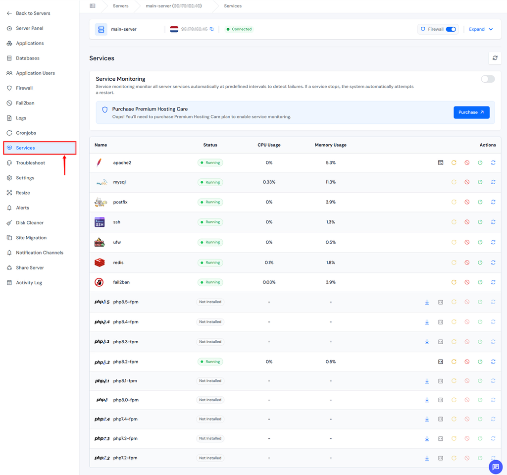507x475 pixels.
Task: Open the apache2 terminal-style settings icon
Action: (441, 163)
